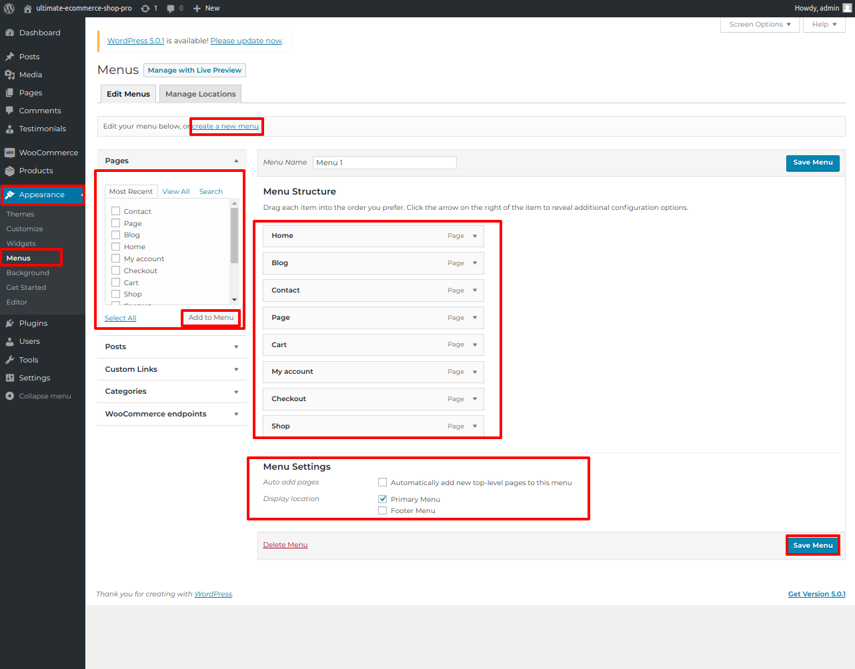
Task: Click the Delete Menu link
Action: click(x=285, y=545)
